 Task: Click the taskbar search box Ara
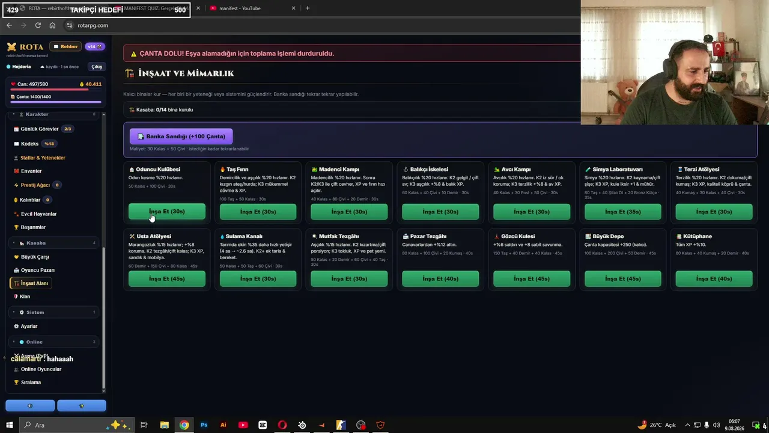coord(77,425)
